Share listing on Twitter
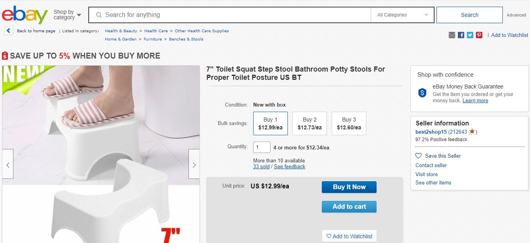Image resolution: width=530 pixels, height=243 pixels. (x=470, y=35)
